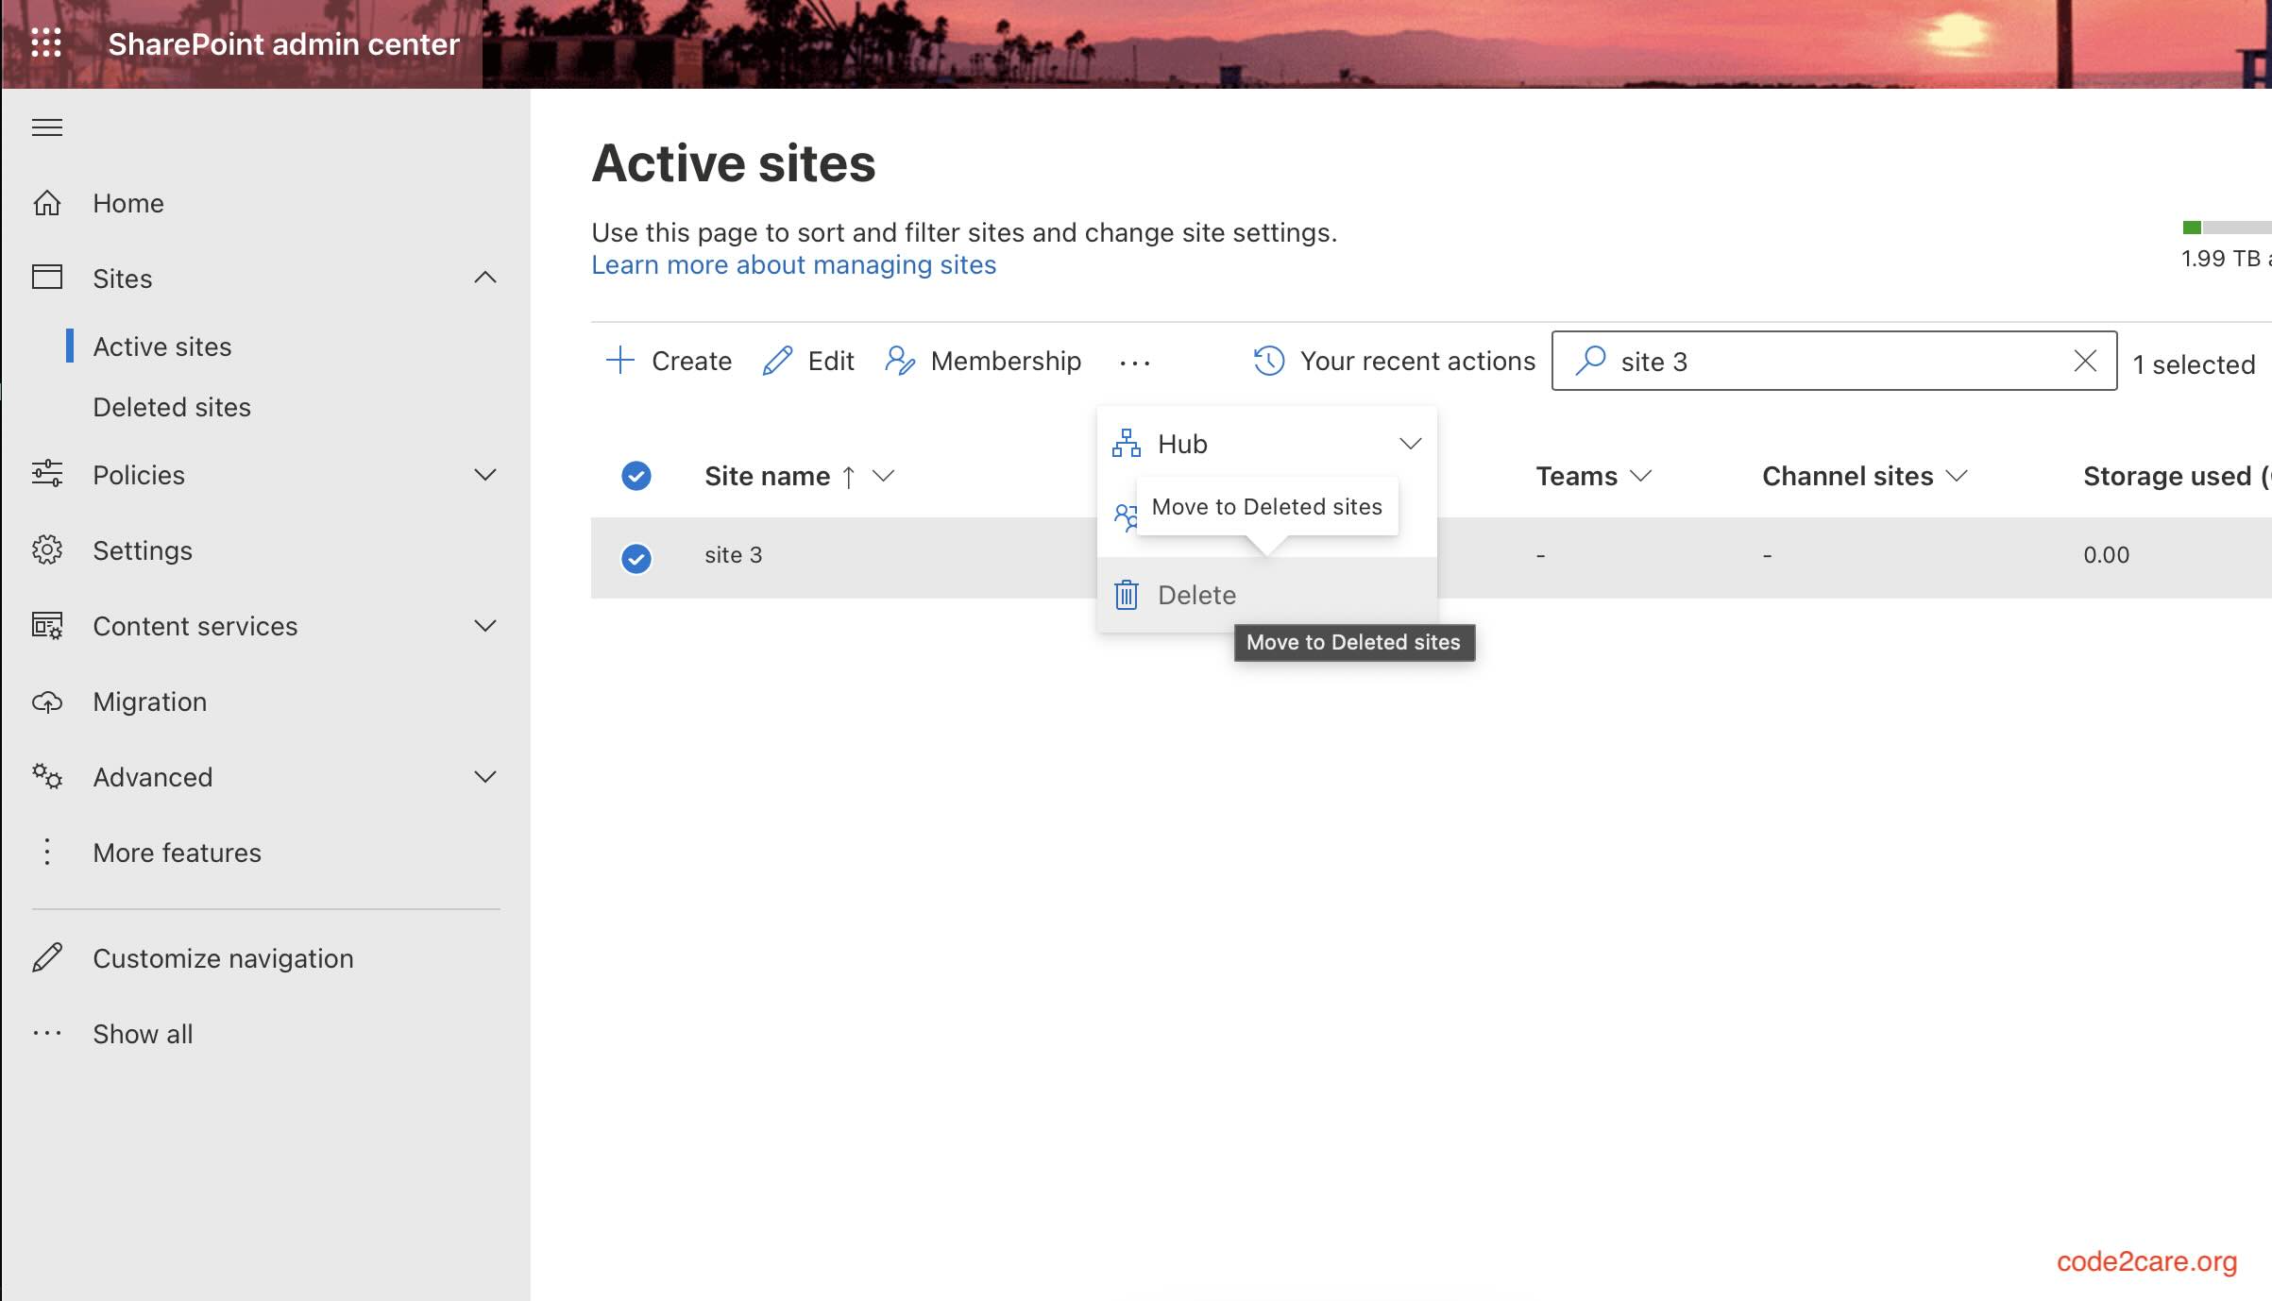Expand the Hub dropdown in context menu

(x=1411, y=443)
